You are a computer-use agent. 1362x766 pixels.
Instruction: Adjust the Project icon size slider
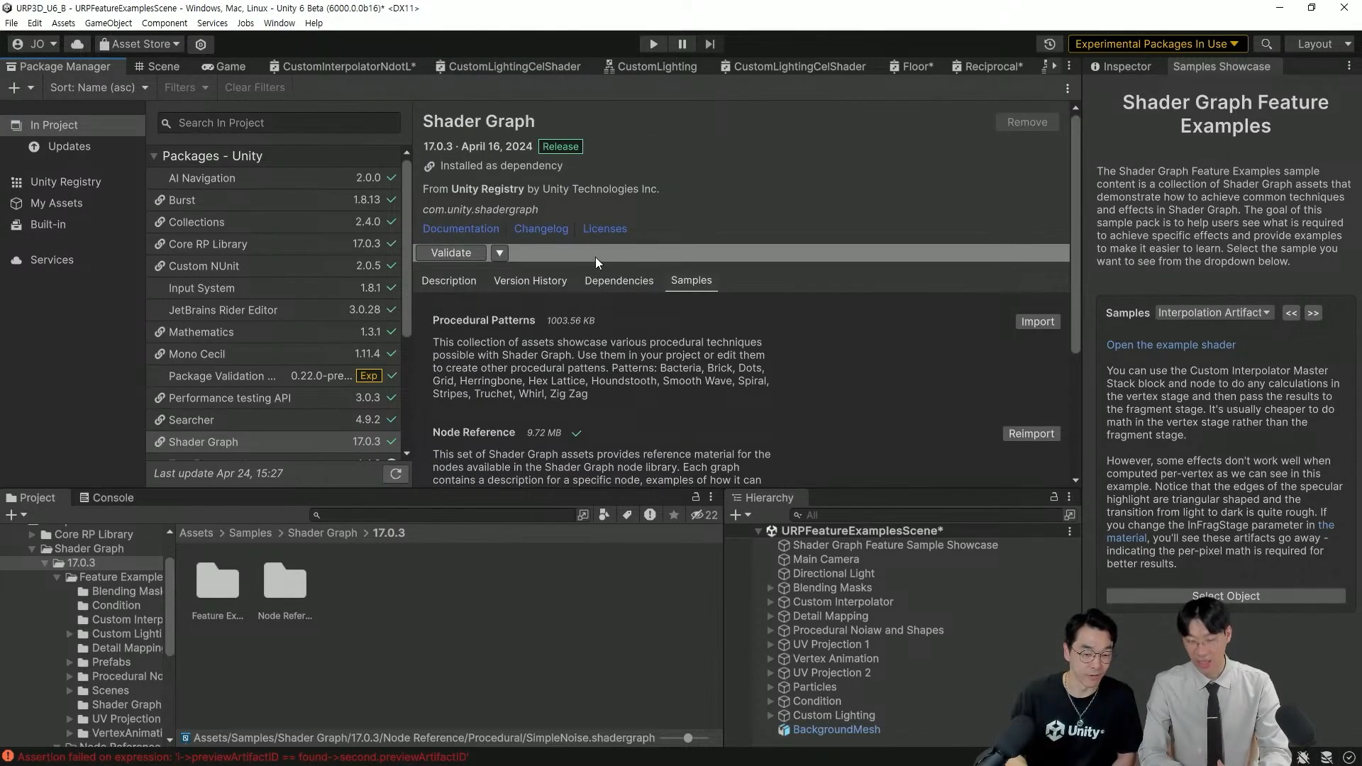click(x=687, y=738)
